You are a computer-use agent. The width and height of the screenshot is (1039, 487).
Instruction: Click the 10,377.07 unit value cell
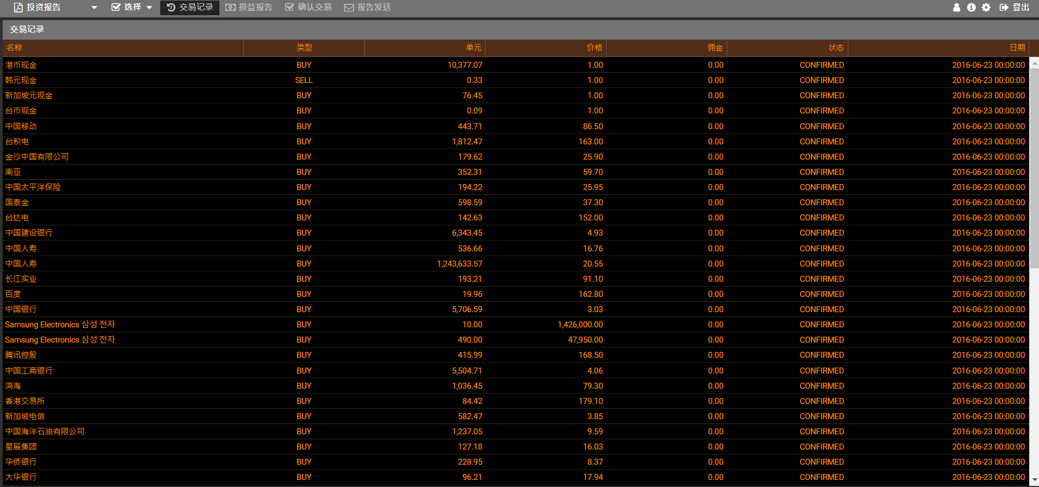click(x=465, y=65)
